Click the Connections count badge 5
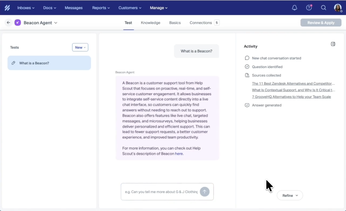Screen dimensions: 346x211 (217, 23)
